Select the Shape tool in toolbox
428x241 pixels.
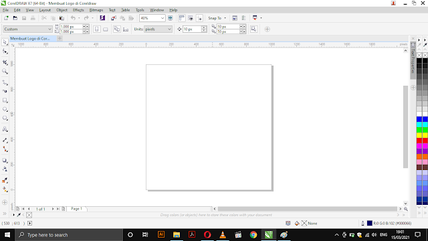pos(5,52)
